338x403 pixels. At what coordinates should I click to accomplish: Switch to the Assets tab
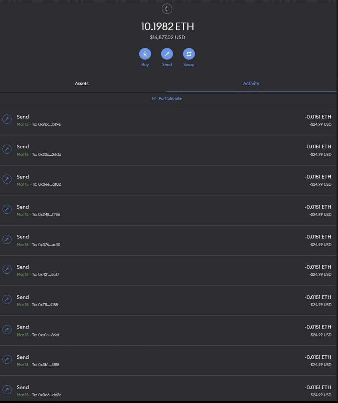(x=82, y=83)
